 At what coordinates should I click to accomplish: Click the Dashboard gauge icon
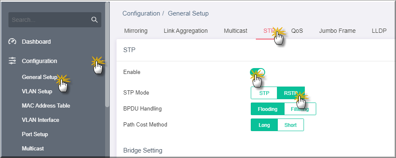[12, 42]
